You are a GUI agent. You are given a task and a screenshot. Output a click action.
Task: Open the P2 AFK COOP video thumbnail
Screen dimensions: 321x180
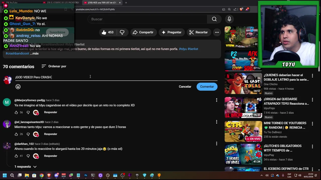[243, 60]
